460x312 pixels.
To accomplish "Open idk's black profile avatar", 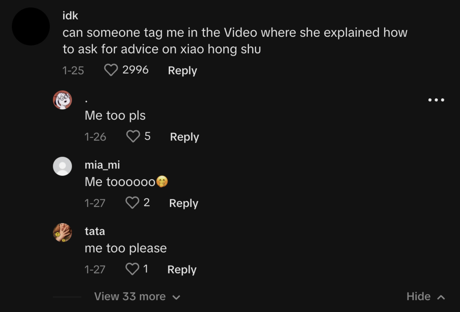I will pyautogui.click(x=30, y=27).
